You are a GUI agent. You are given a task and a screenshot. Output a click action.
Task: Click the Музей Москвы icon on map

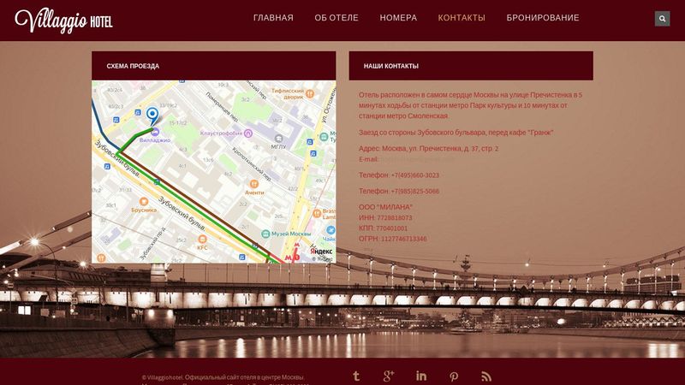pos(265,234)
